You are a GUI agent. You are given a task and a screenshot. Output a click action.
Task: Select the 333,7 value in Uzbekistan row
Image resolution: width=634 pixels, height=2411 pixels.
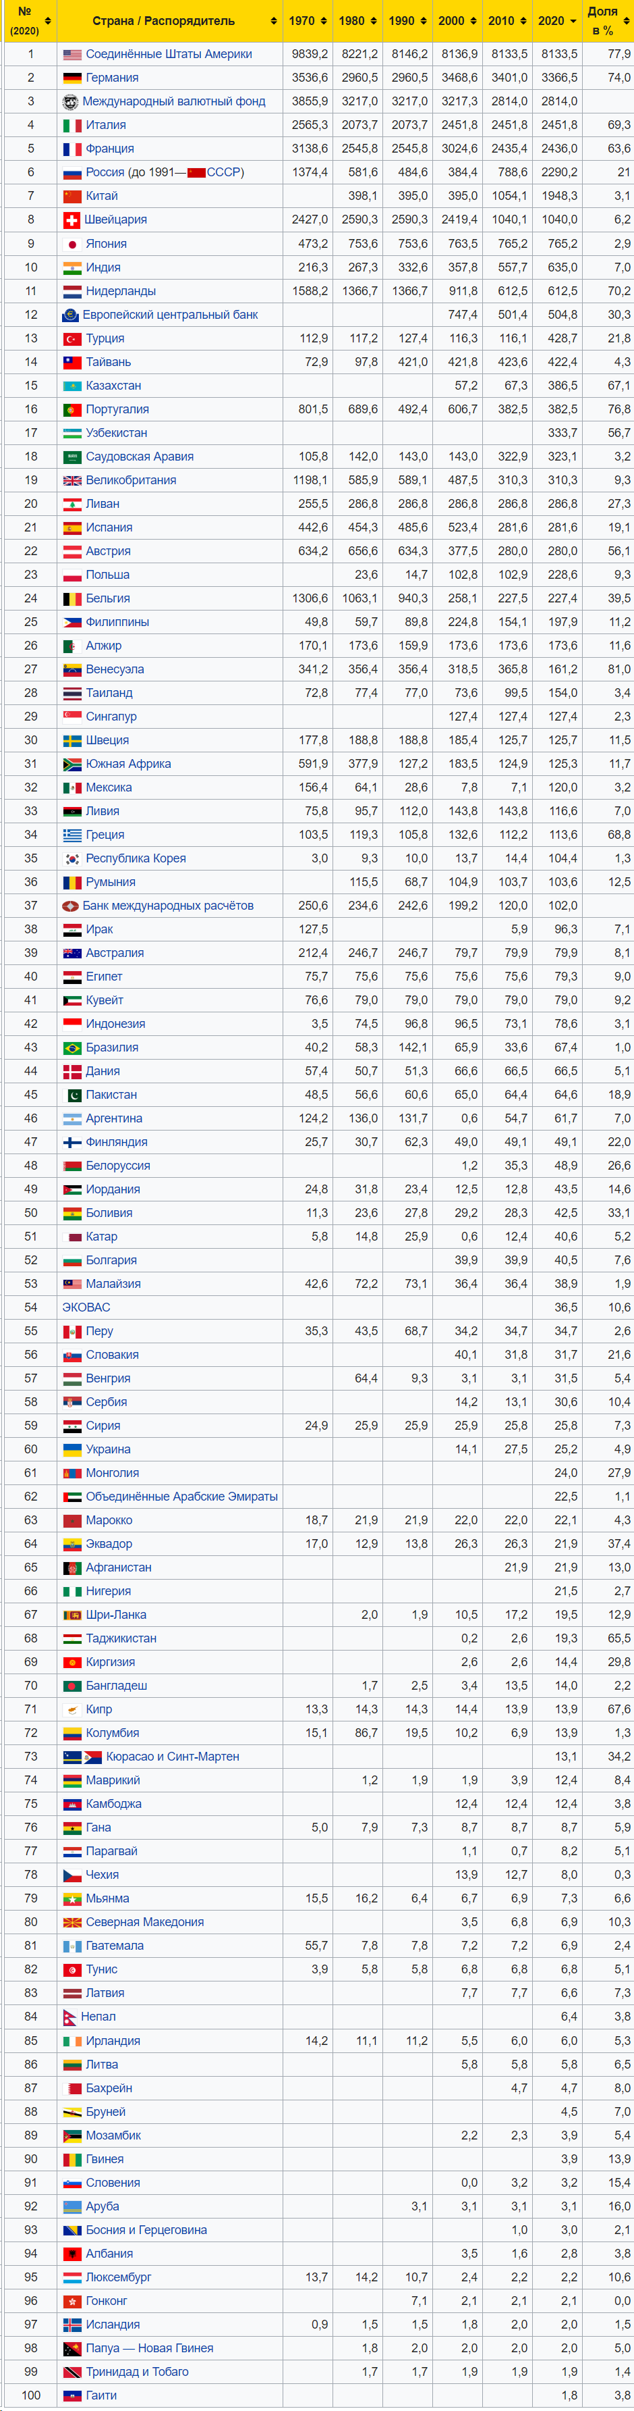562,434
